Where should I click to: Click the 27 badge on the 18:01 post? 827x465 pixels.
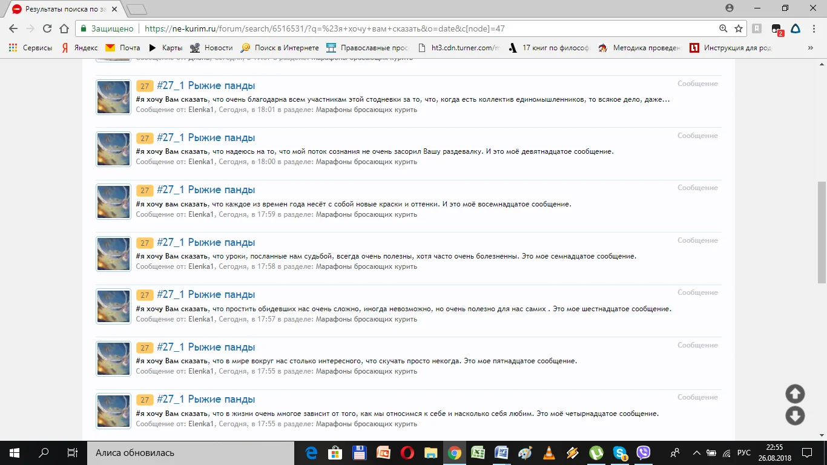coord(144,86)
